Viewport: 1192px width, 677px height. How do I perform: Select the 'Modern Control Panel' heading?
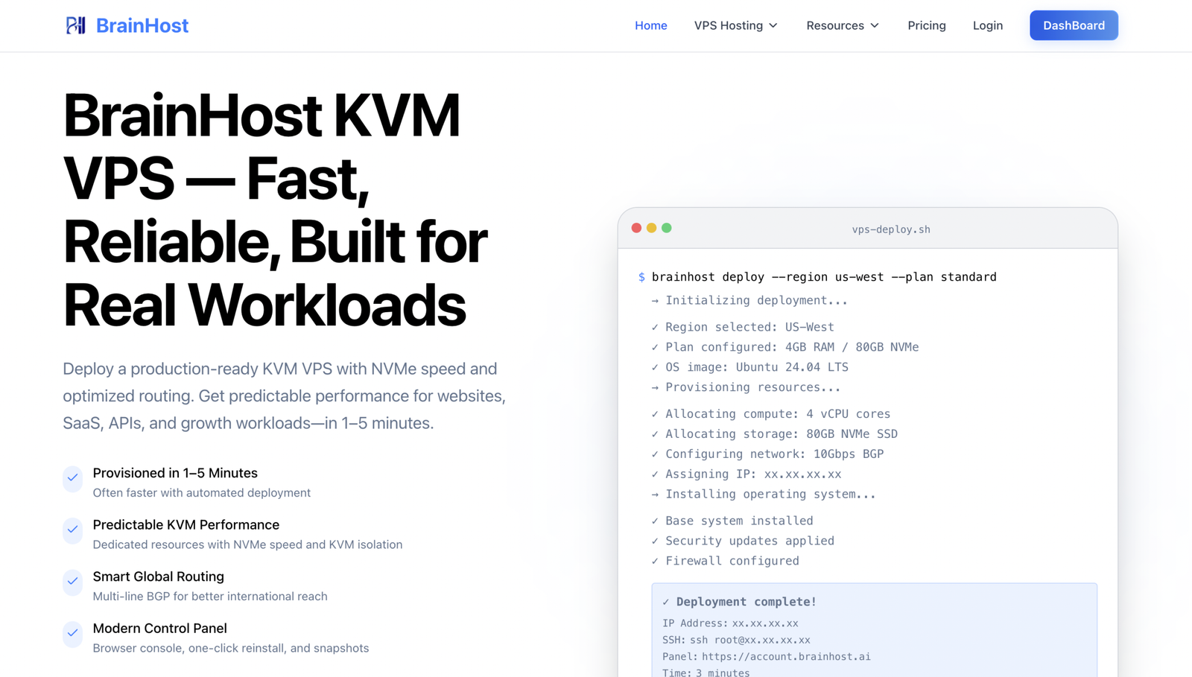(159, 629)
